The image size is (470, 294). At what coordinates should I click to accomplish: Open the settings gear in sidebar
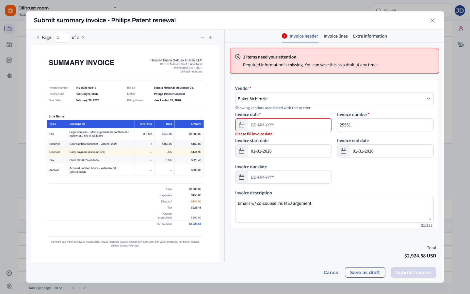click(9, 273)
